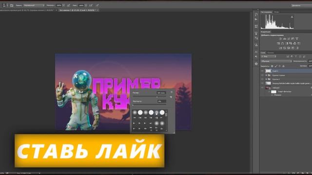Viewport: 312px width, 175px height.
Task: Select the Layers panel tab
Action: (263, 53)
